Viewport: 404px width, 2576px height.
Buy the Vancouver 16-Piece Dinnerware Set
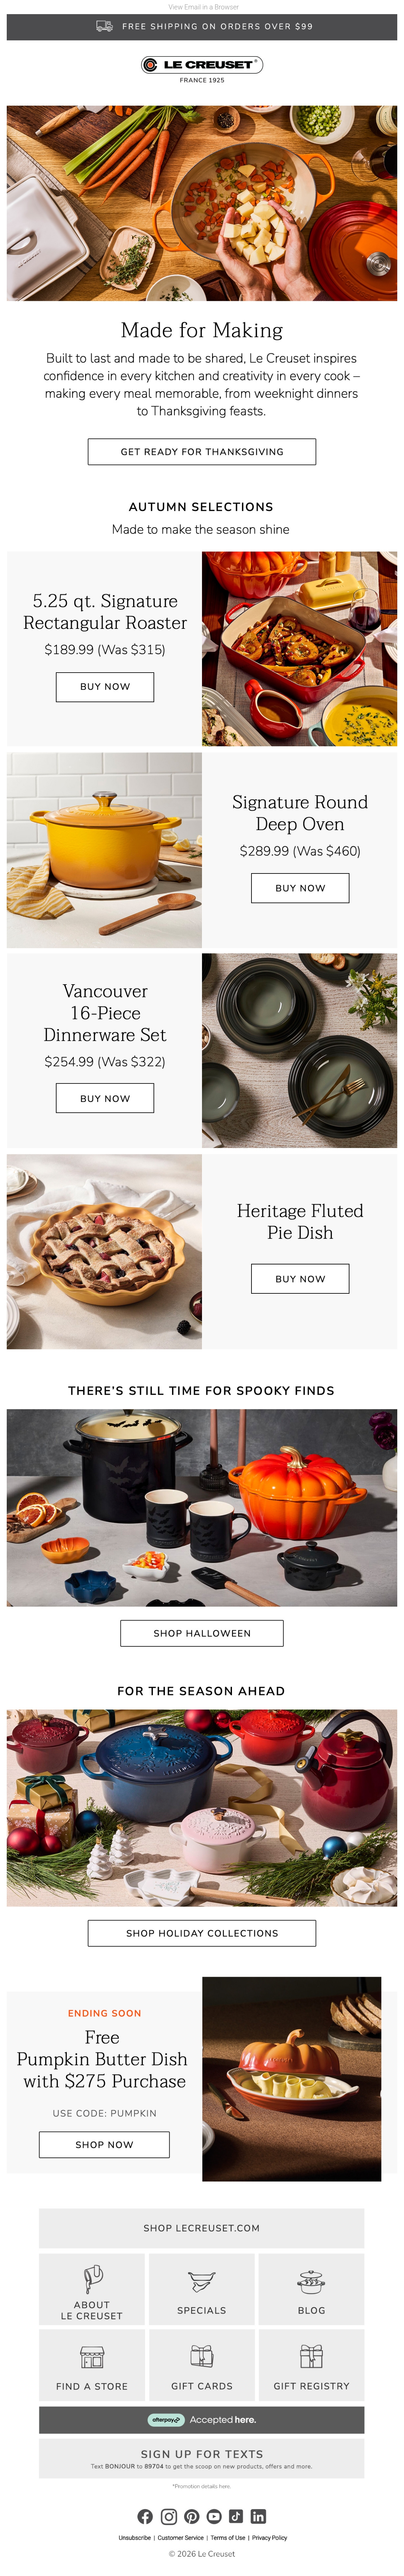pos(105,1098)
